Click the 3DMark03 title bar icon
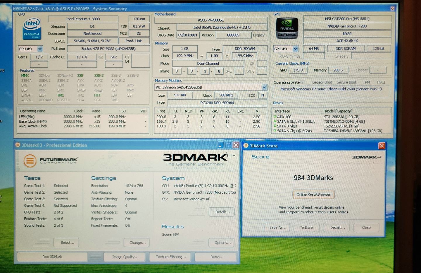 pos(18,145)
